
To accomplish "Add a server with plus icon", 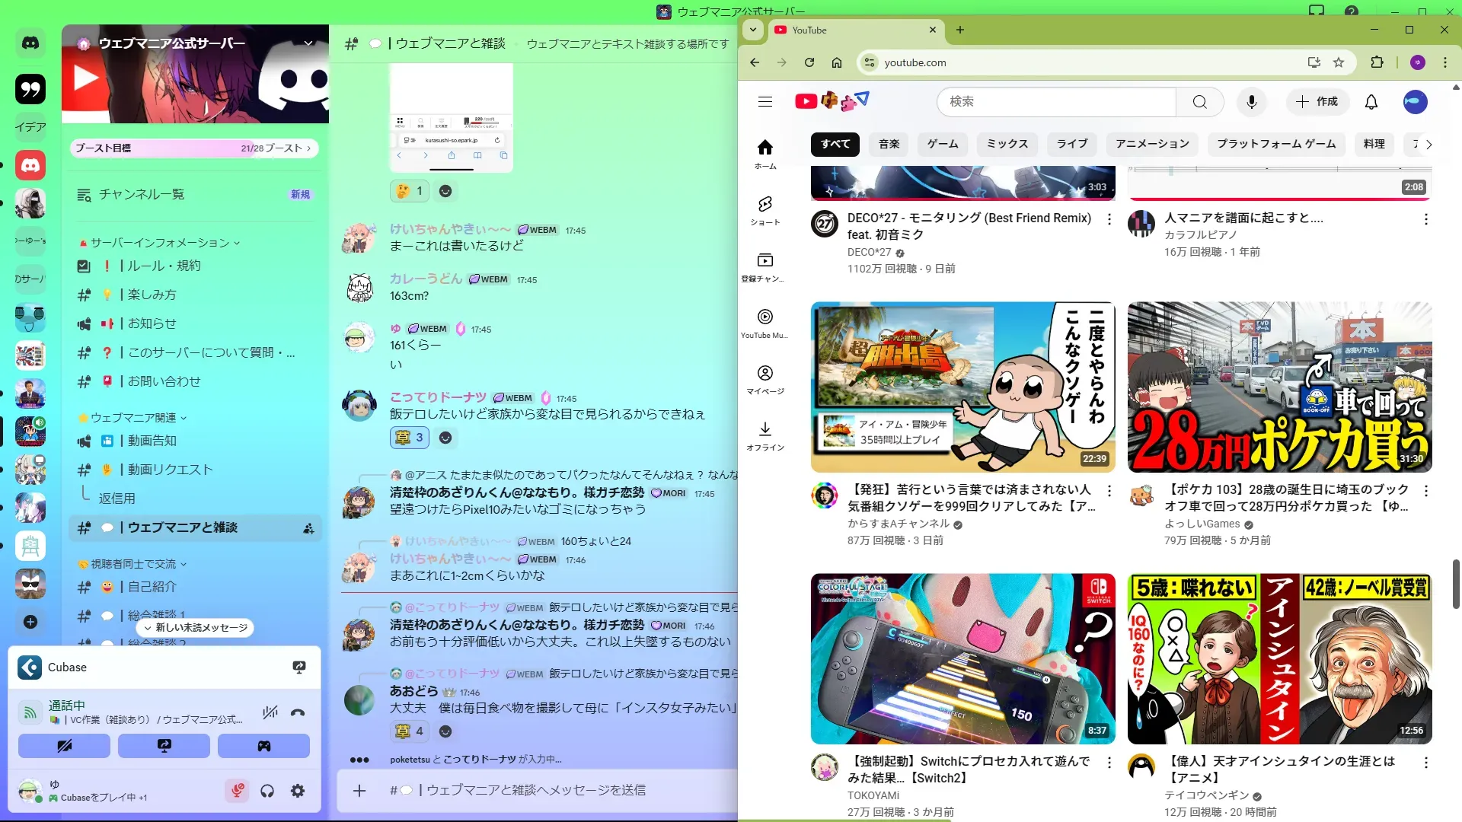I will 30,622.
